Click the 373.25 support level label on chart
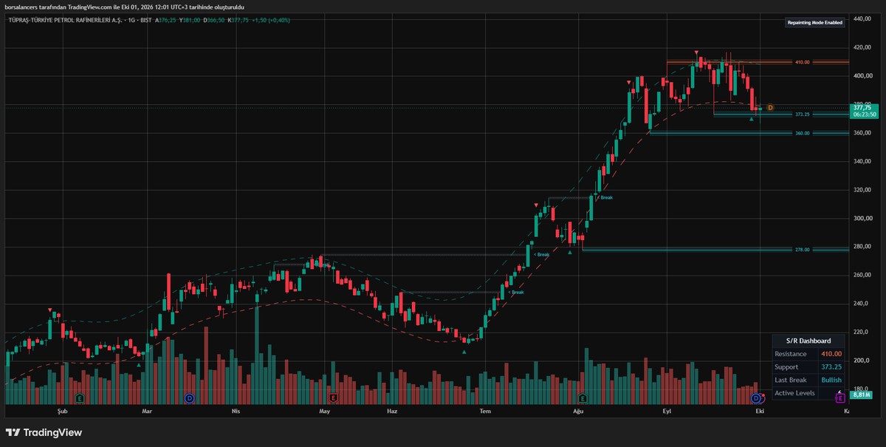Screen dimensions: 886x447 pyautogui.click(x=803, y=115)
